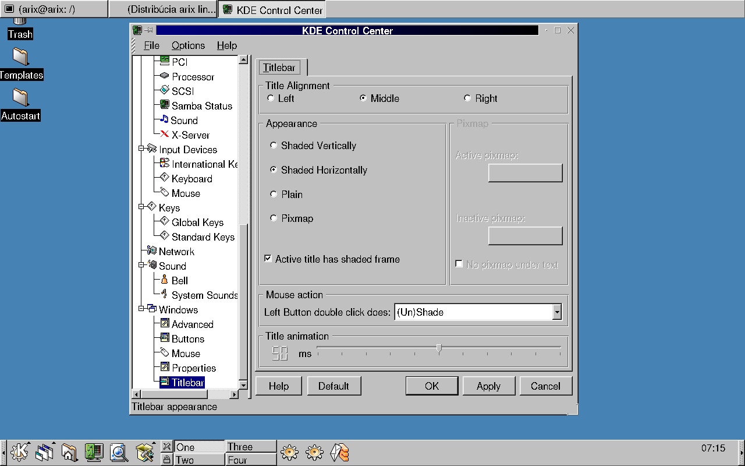745x466 pixels.
Task: Select Properties item under Windows
Action: click(188, 368)
